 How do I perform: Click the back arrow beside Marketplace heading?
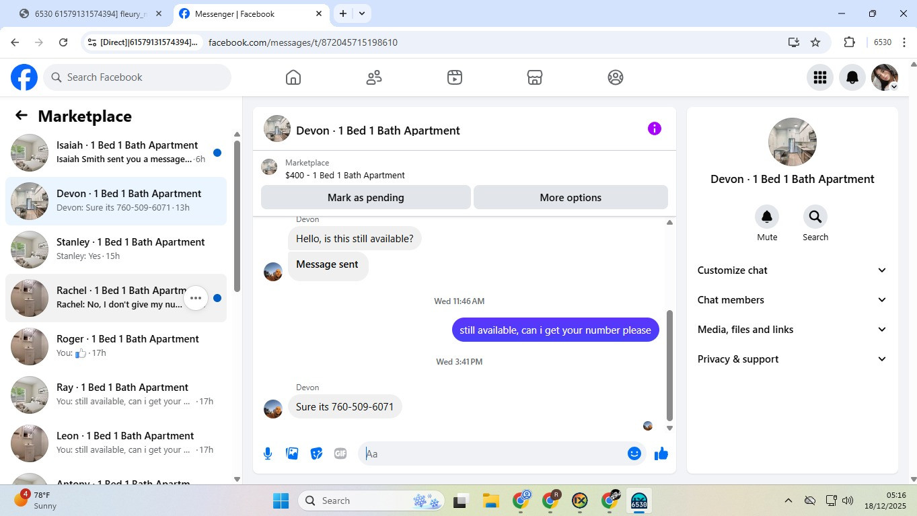22,116
